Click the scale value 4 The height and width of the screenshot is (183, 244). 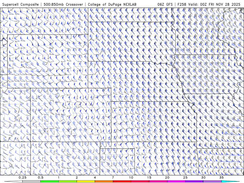[95, 178]
